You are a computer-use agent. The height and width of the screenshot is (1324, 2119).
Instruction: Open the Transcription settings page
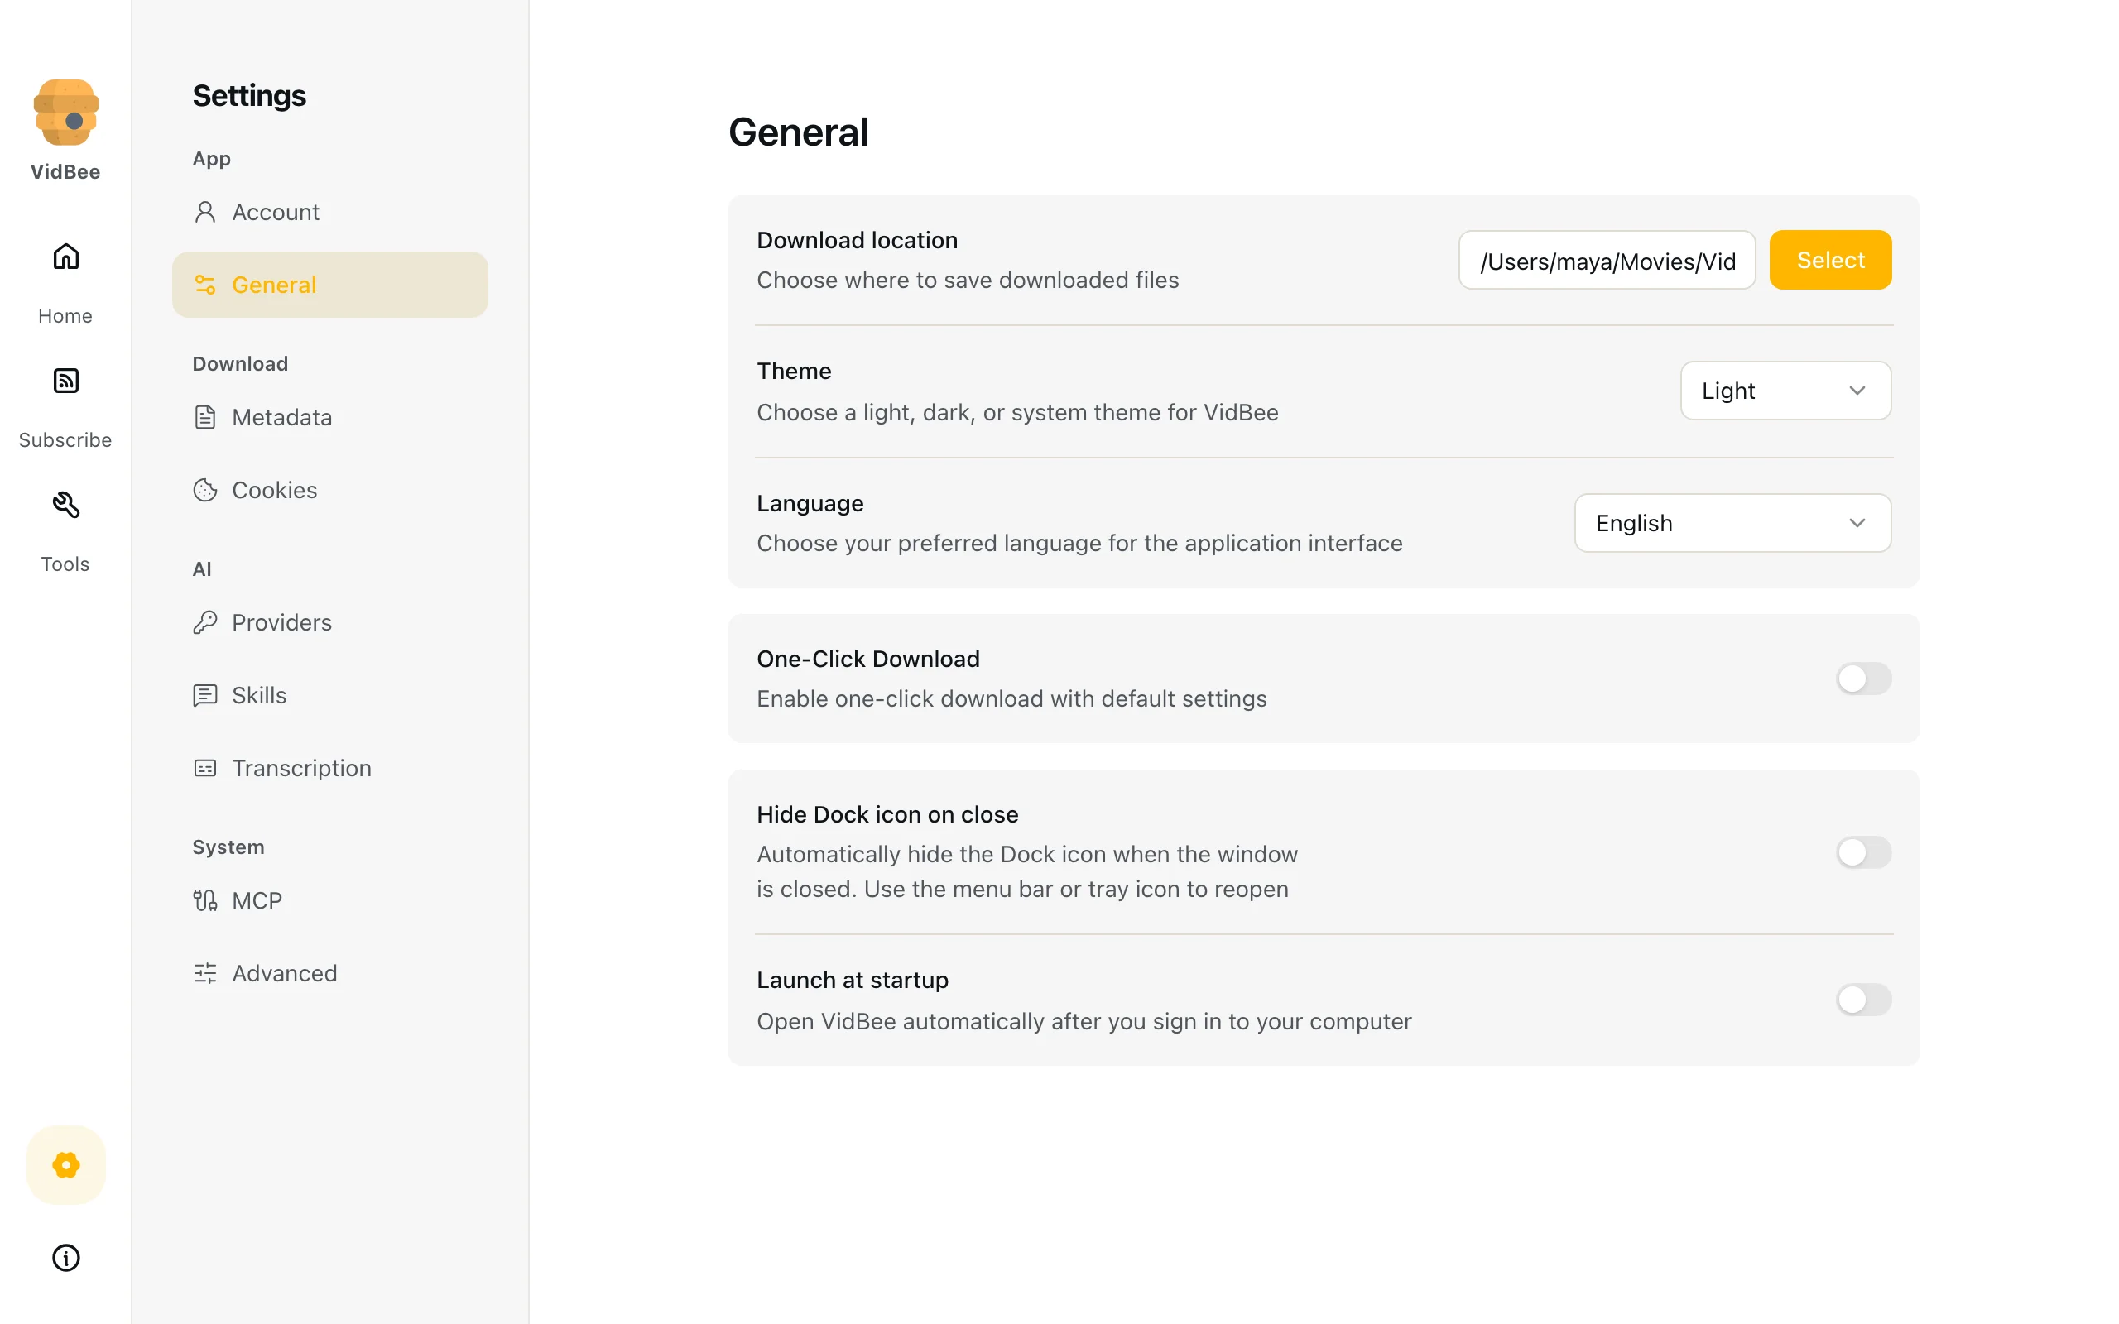pos(330,768)
